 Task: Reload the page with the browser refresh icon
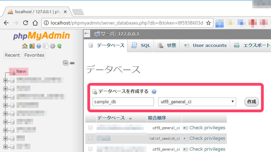pos(26,23)
